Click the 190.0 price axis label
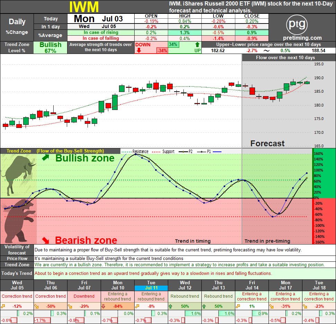The image size is (336, 324). click(319, 78)
